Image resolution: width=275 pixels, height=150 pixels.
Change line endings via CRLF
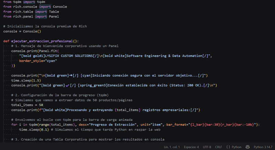tap(219, 147)
